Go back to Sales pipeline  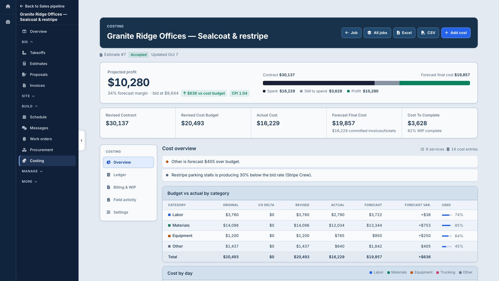(x=42, y=6)
